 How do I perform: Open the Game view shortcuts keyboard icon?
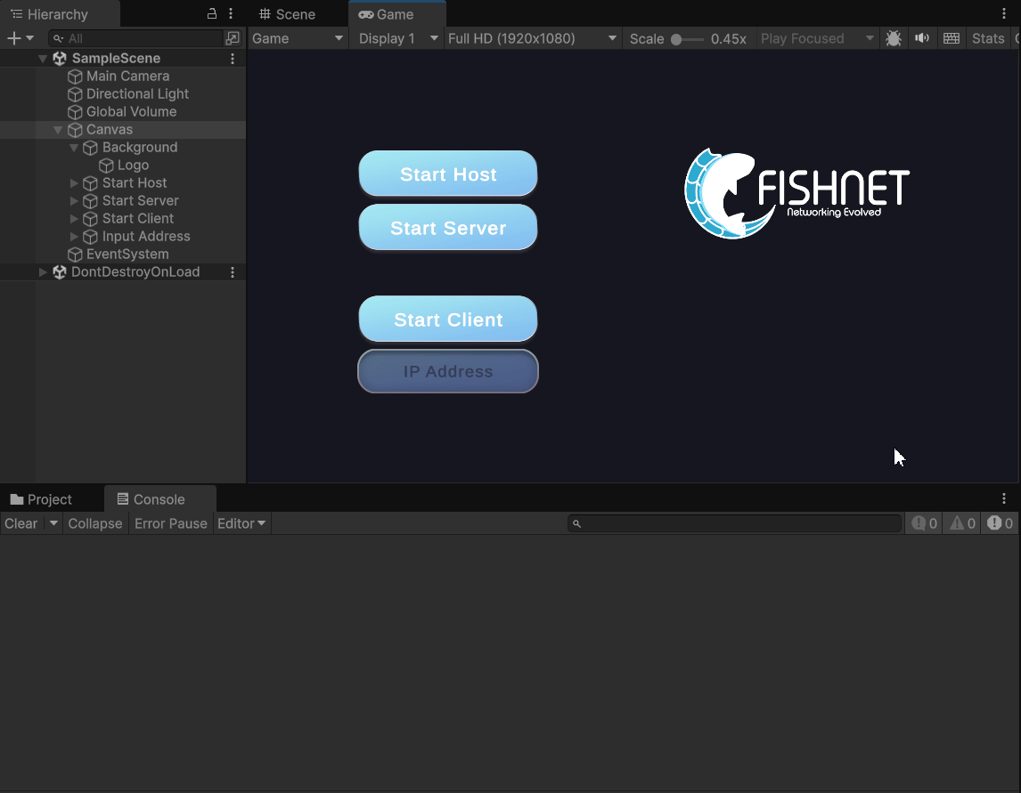click(x=952, y=38)
